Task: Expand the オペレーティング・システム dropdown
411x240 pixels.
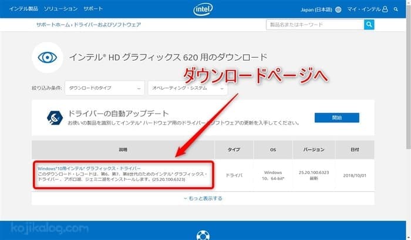Action: (188, 88)
